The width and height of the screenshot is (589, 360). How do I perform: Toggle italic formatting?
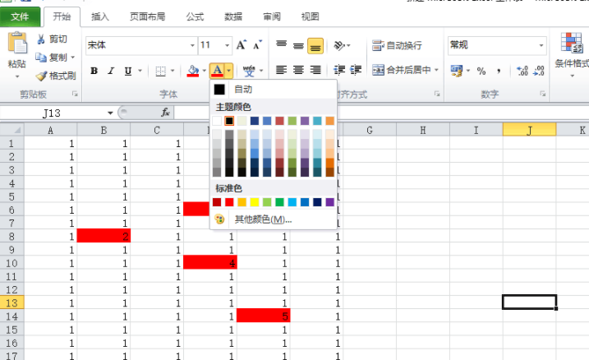[111, 71]
